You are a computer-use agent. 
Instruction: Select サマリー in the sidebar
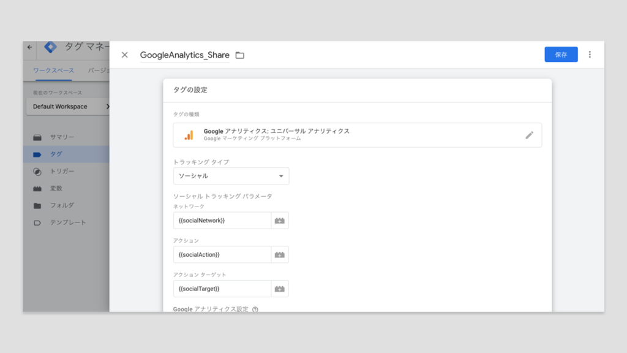coord(62,137)
